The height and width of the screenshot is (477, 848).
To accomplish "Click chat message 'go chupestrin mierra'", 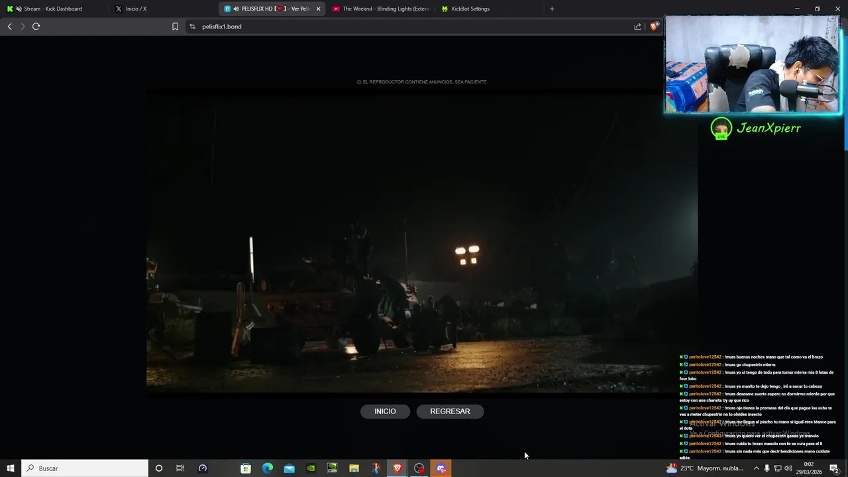I will coord(727,365).
